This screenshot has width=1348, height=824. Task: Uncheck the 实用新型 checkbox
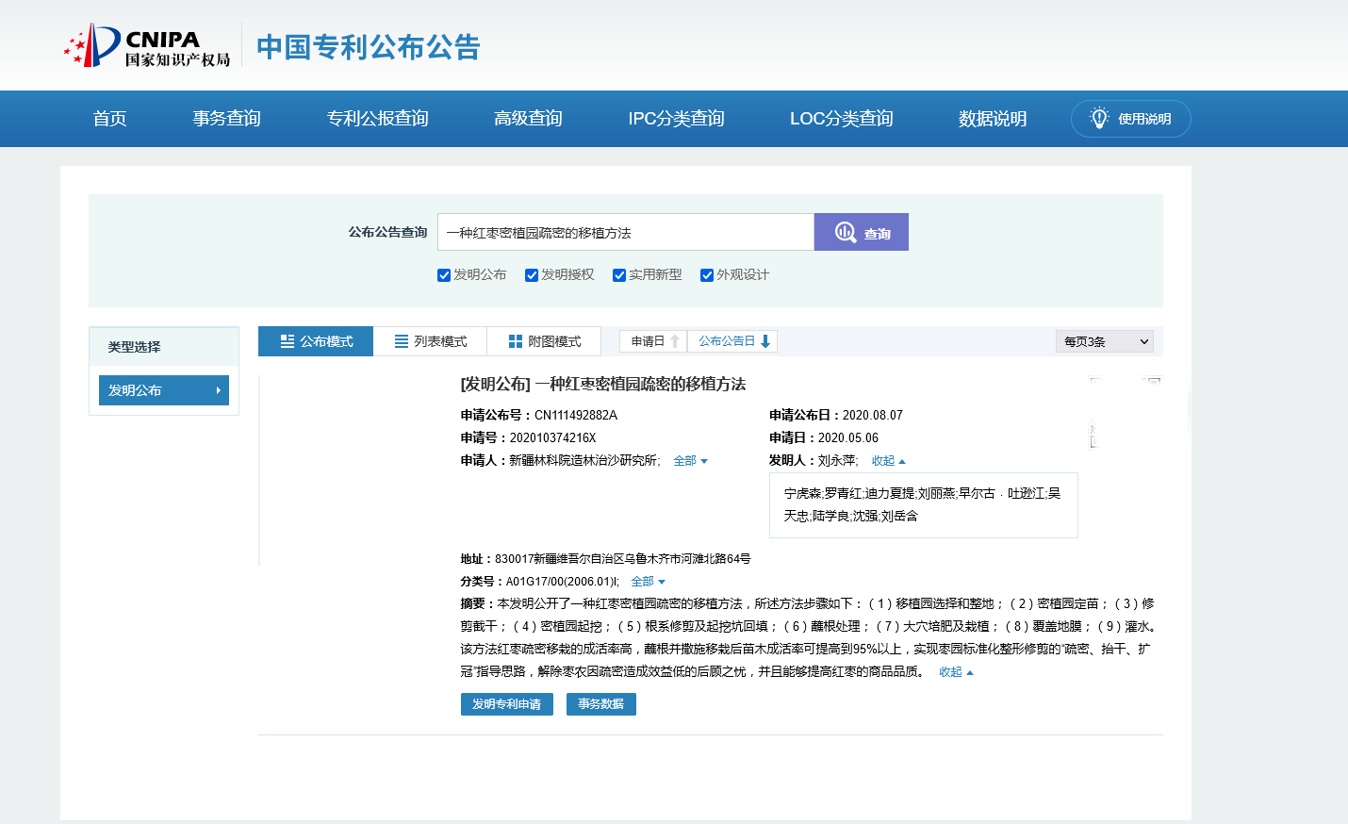pyautogui.click(x=619, y=275)
